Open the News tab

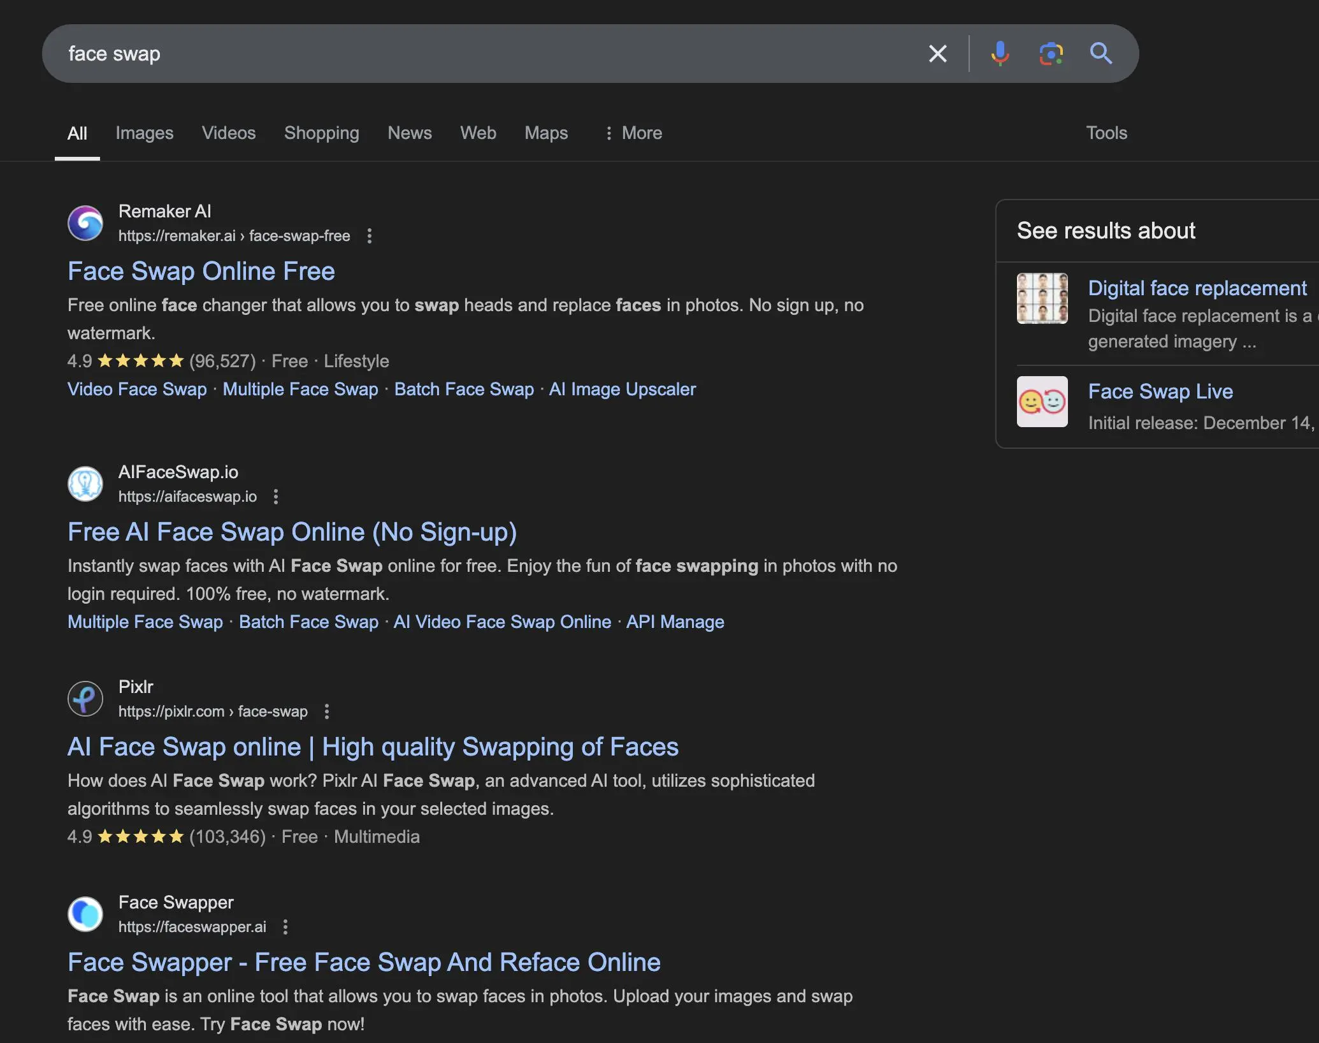tap(410, 133)
